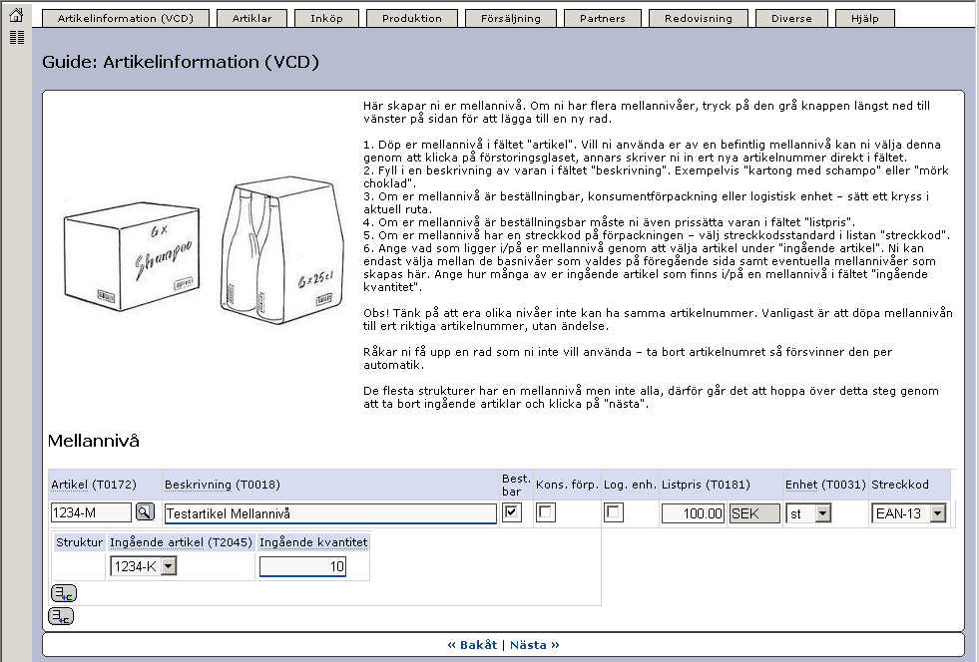Focus the Artikel field containing 1234-M

[91, 512]
